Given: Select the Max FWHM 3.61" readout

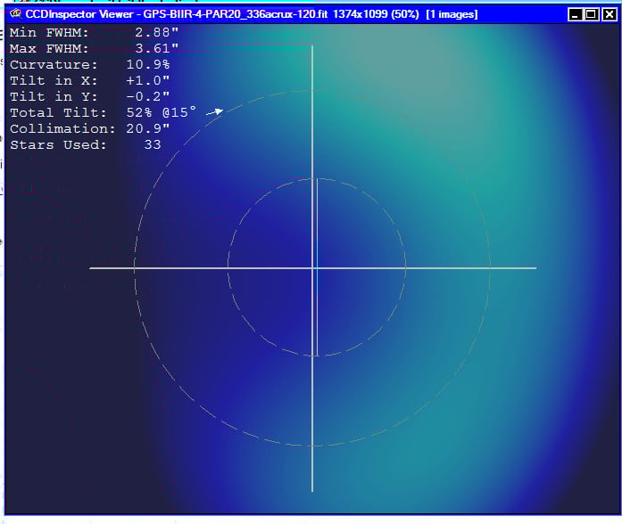Looking at the screenshot, I should 94,48.
